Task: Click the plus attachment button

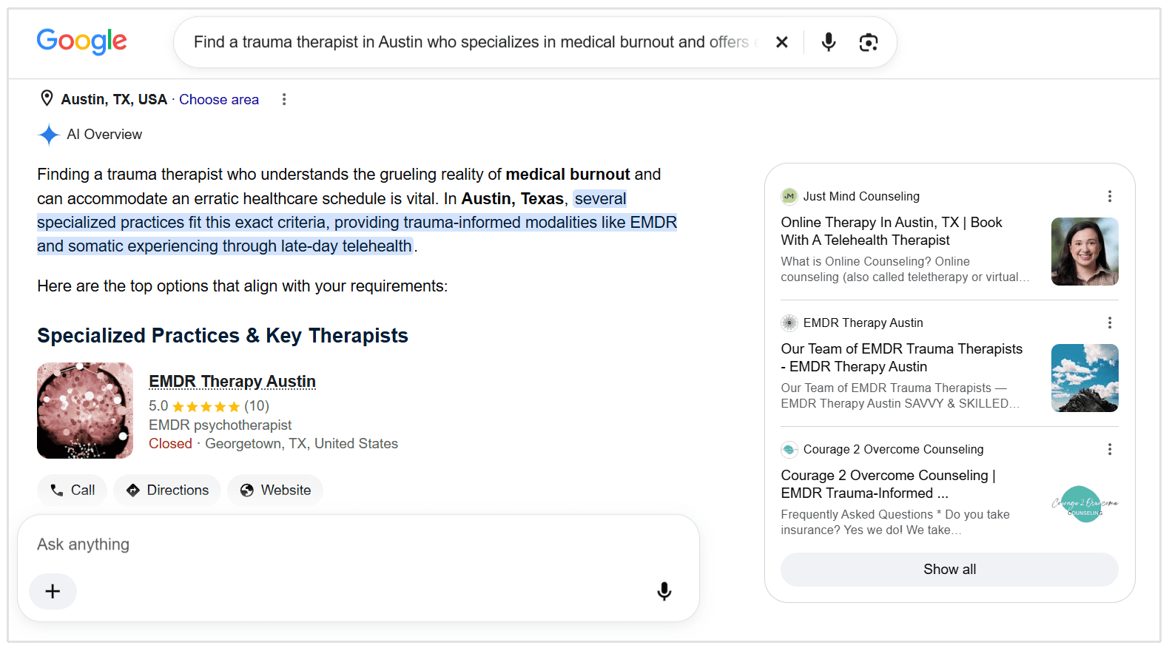Action: [53, 591]
